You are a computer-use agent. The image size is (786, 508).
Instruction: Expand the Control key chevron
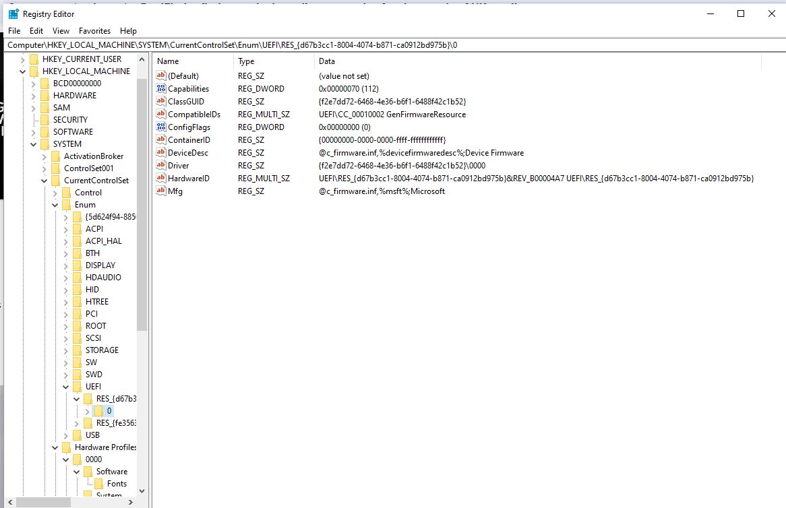coord(55,193)
